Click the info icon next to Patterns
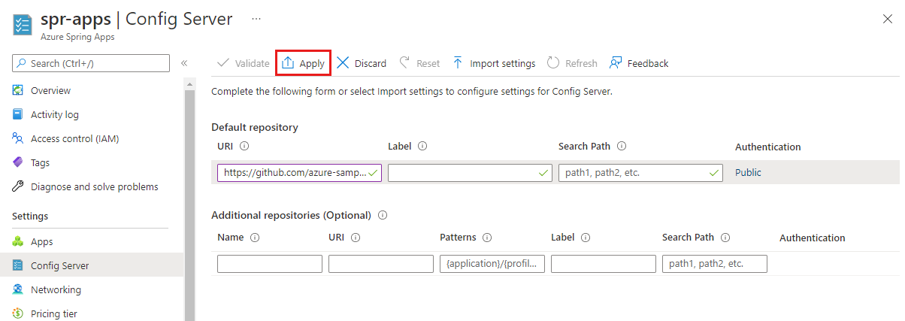The width and height of the screenshot is (905, 321). (487, 238)
